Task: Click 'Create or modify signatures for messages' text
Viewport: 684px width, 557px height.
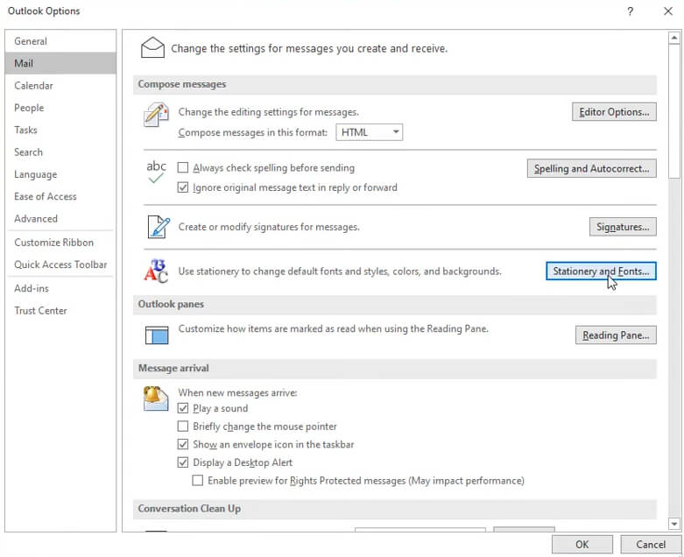Action: point(269,227)
